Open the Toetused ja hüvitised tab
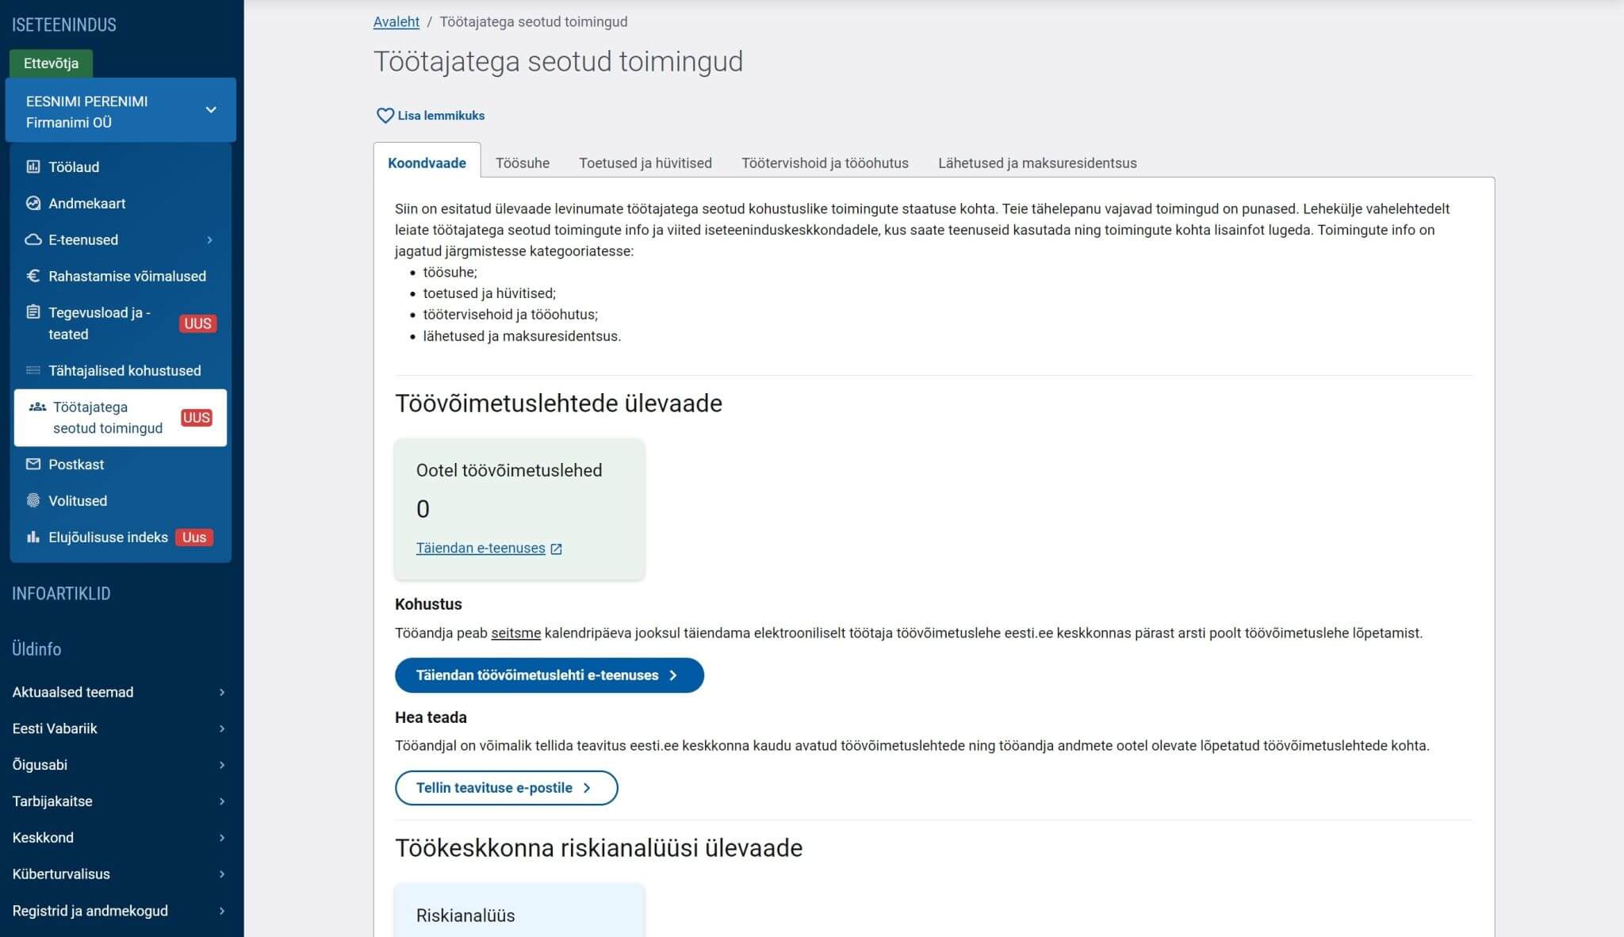Image resolution: width=1624 pixels, height=937 pixels. pos(645,163)
